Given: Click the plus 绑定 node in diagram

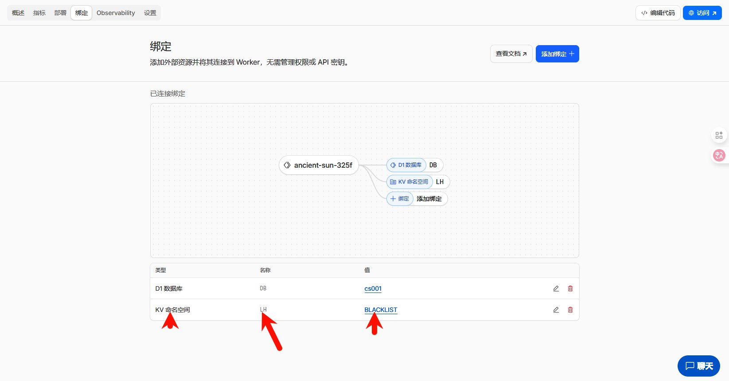Looking at the screenshot, I should coord(400,199).
